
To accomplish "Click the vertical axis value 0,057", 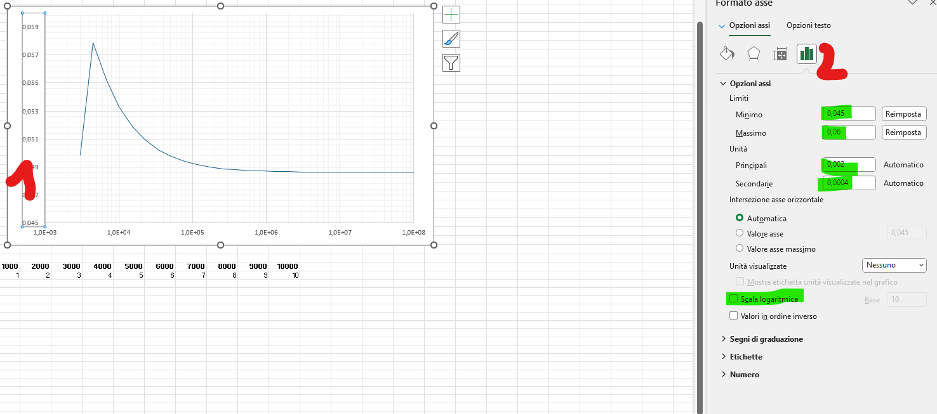I will click(30, 55).
